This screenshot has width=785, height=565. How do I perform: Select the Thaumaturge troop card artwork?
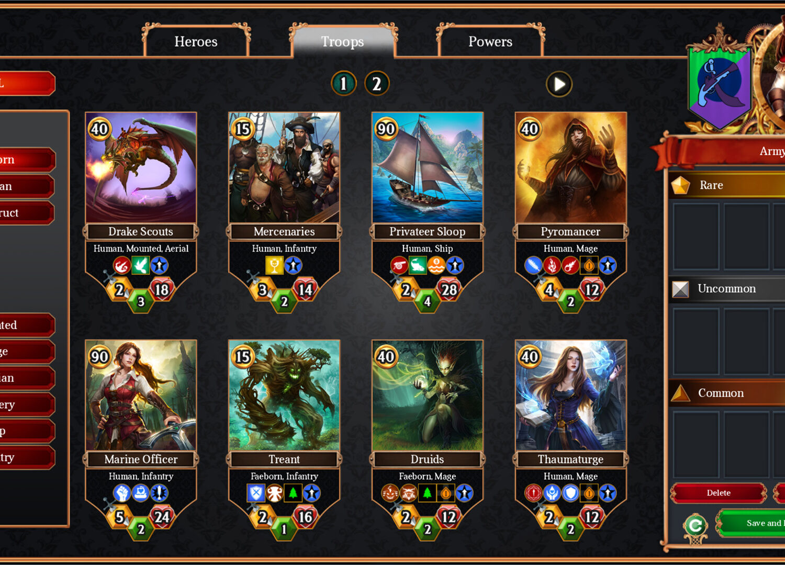click(x=570, y=395)
